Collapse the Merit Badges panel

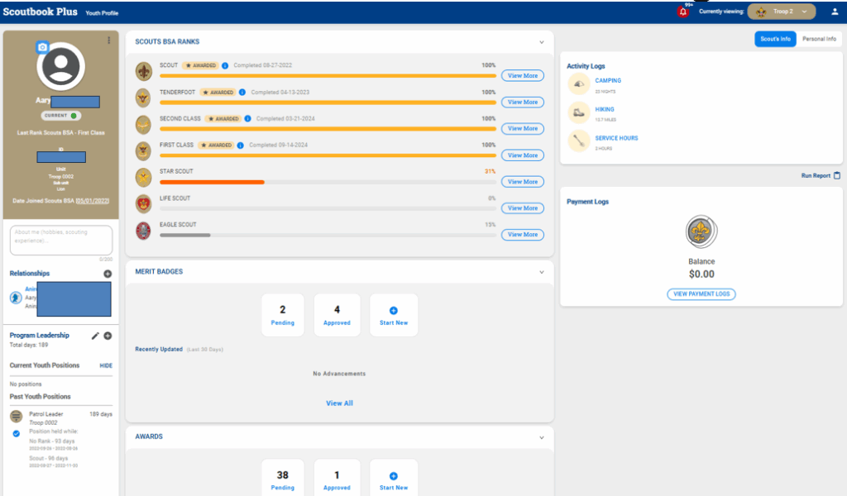(x=542, y=272)
